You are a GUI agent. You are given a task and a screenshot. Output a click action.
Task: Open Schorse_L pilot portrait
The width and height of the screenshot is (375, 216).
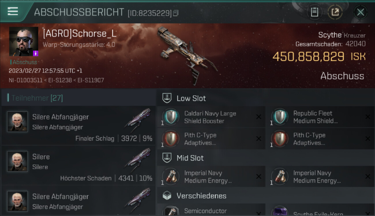(24, 41)
